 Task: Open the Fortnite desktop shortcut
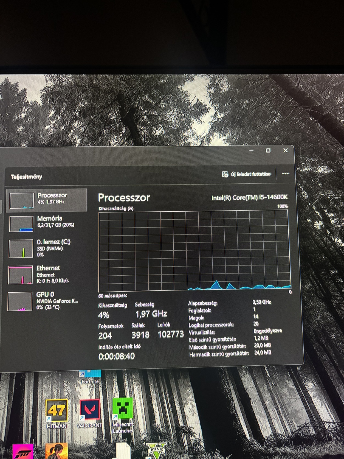click(x=90, y=377)
